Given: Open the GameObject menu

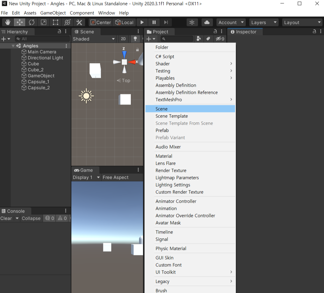Looking at the screenshot, I should 53,13.
